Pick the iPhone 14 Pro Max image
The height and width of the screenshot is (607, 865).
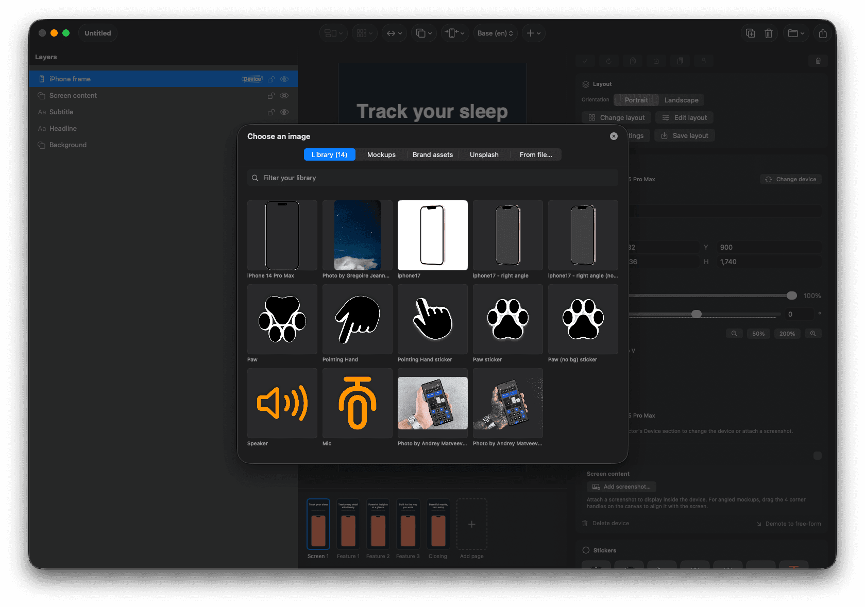pos(282,235)
